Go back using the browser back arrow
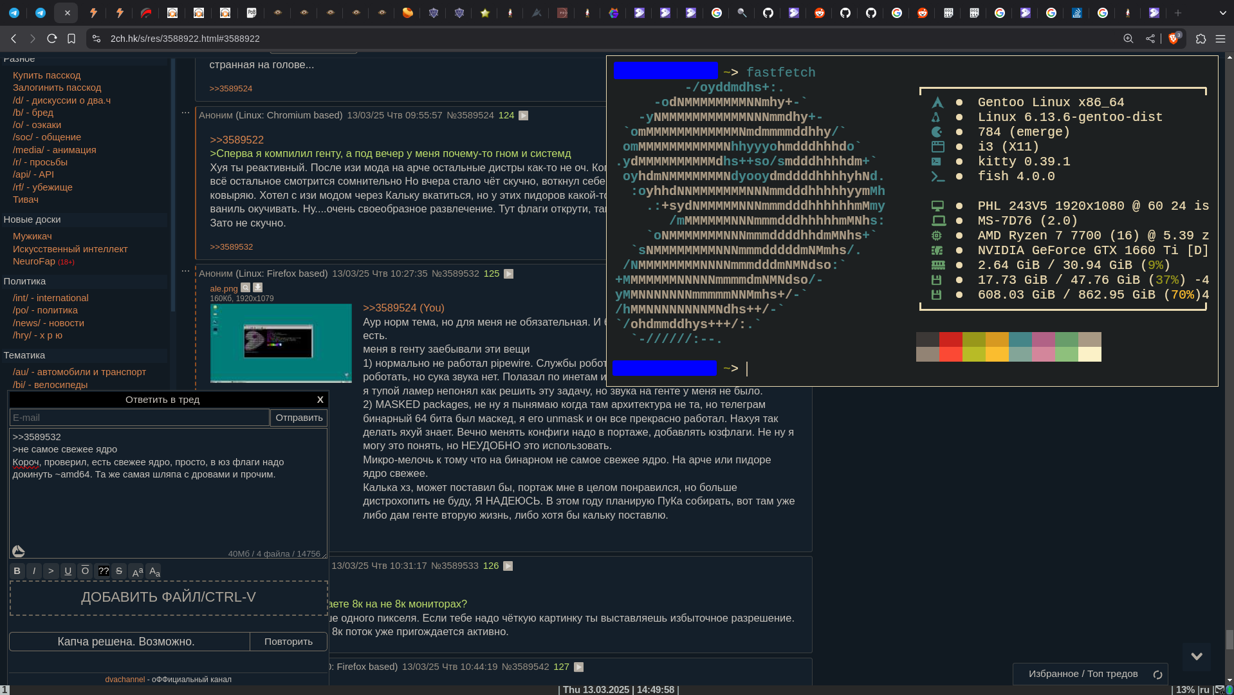The height and width of the screenshot is (695, 1234). pyautogui.click(x=14, y=39)
